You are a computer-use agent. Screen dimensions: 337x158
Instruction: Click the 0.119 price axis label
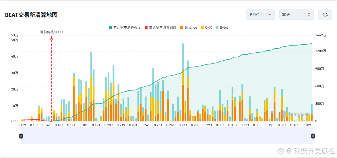(x=21, y=125)
